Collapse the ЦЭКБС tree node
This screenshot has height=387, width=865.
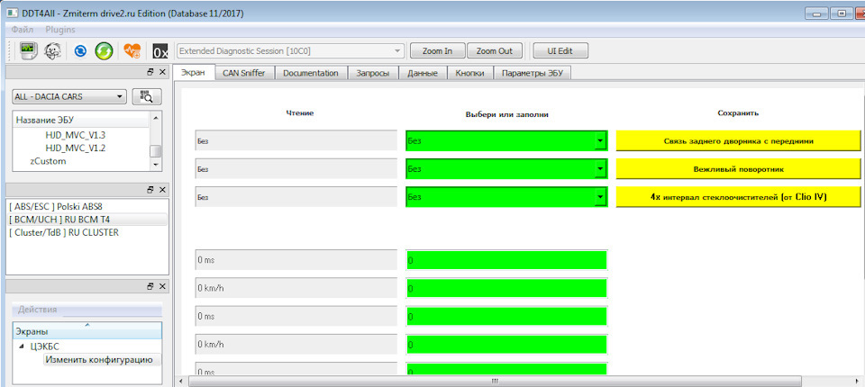22,346
